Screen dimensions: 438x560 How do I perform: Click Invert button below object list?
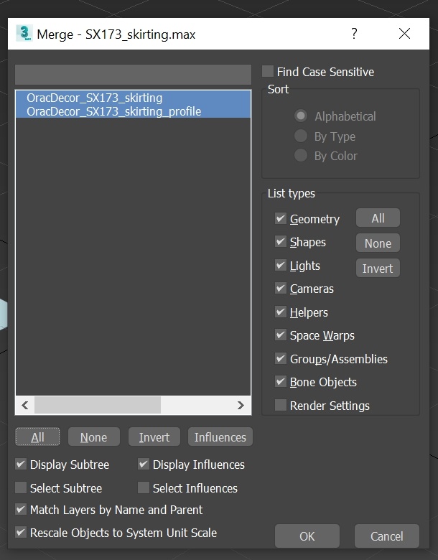pyautogui.click(x=154, y=437)
